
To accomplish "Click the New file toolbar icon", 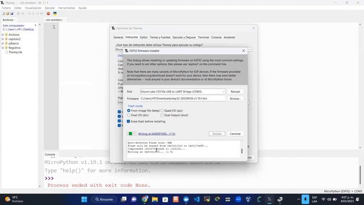I will tap(3, 14).
